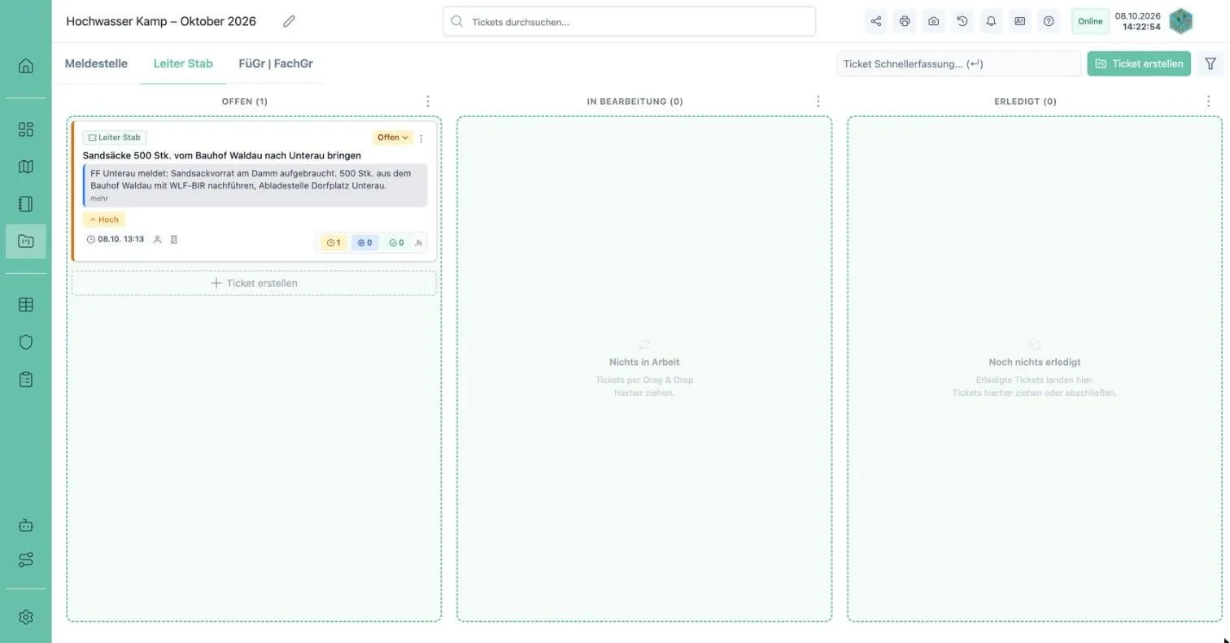This screenshot has width=1230, height=643.
Task: Open the table view icon in sidebar
Action: pyautogui.click(x=26, y=305)
